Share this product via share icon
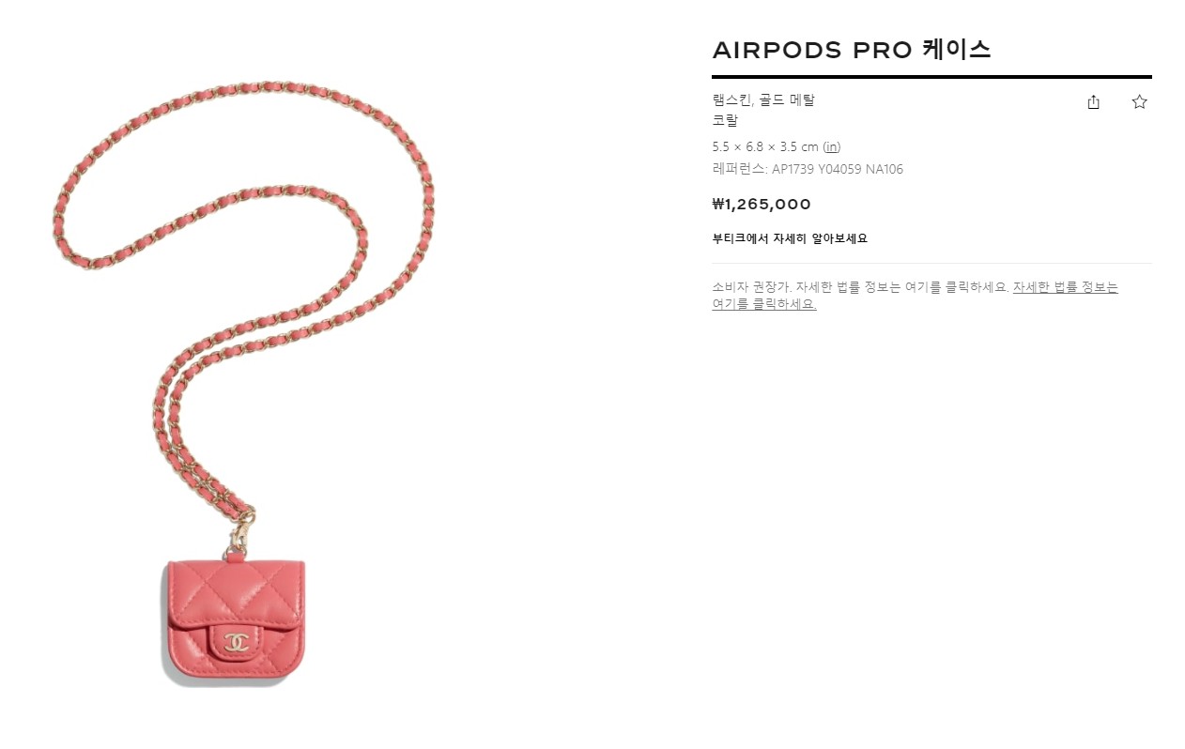This screenshot has height=749, width=1185. pos(1093,102)
